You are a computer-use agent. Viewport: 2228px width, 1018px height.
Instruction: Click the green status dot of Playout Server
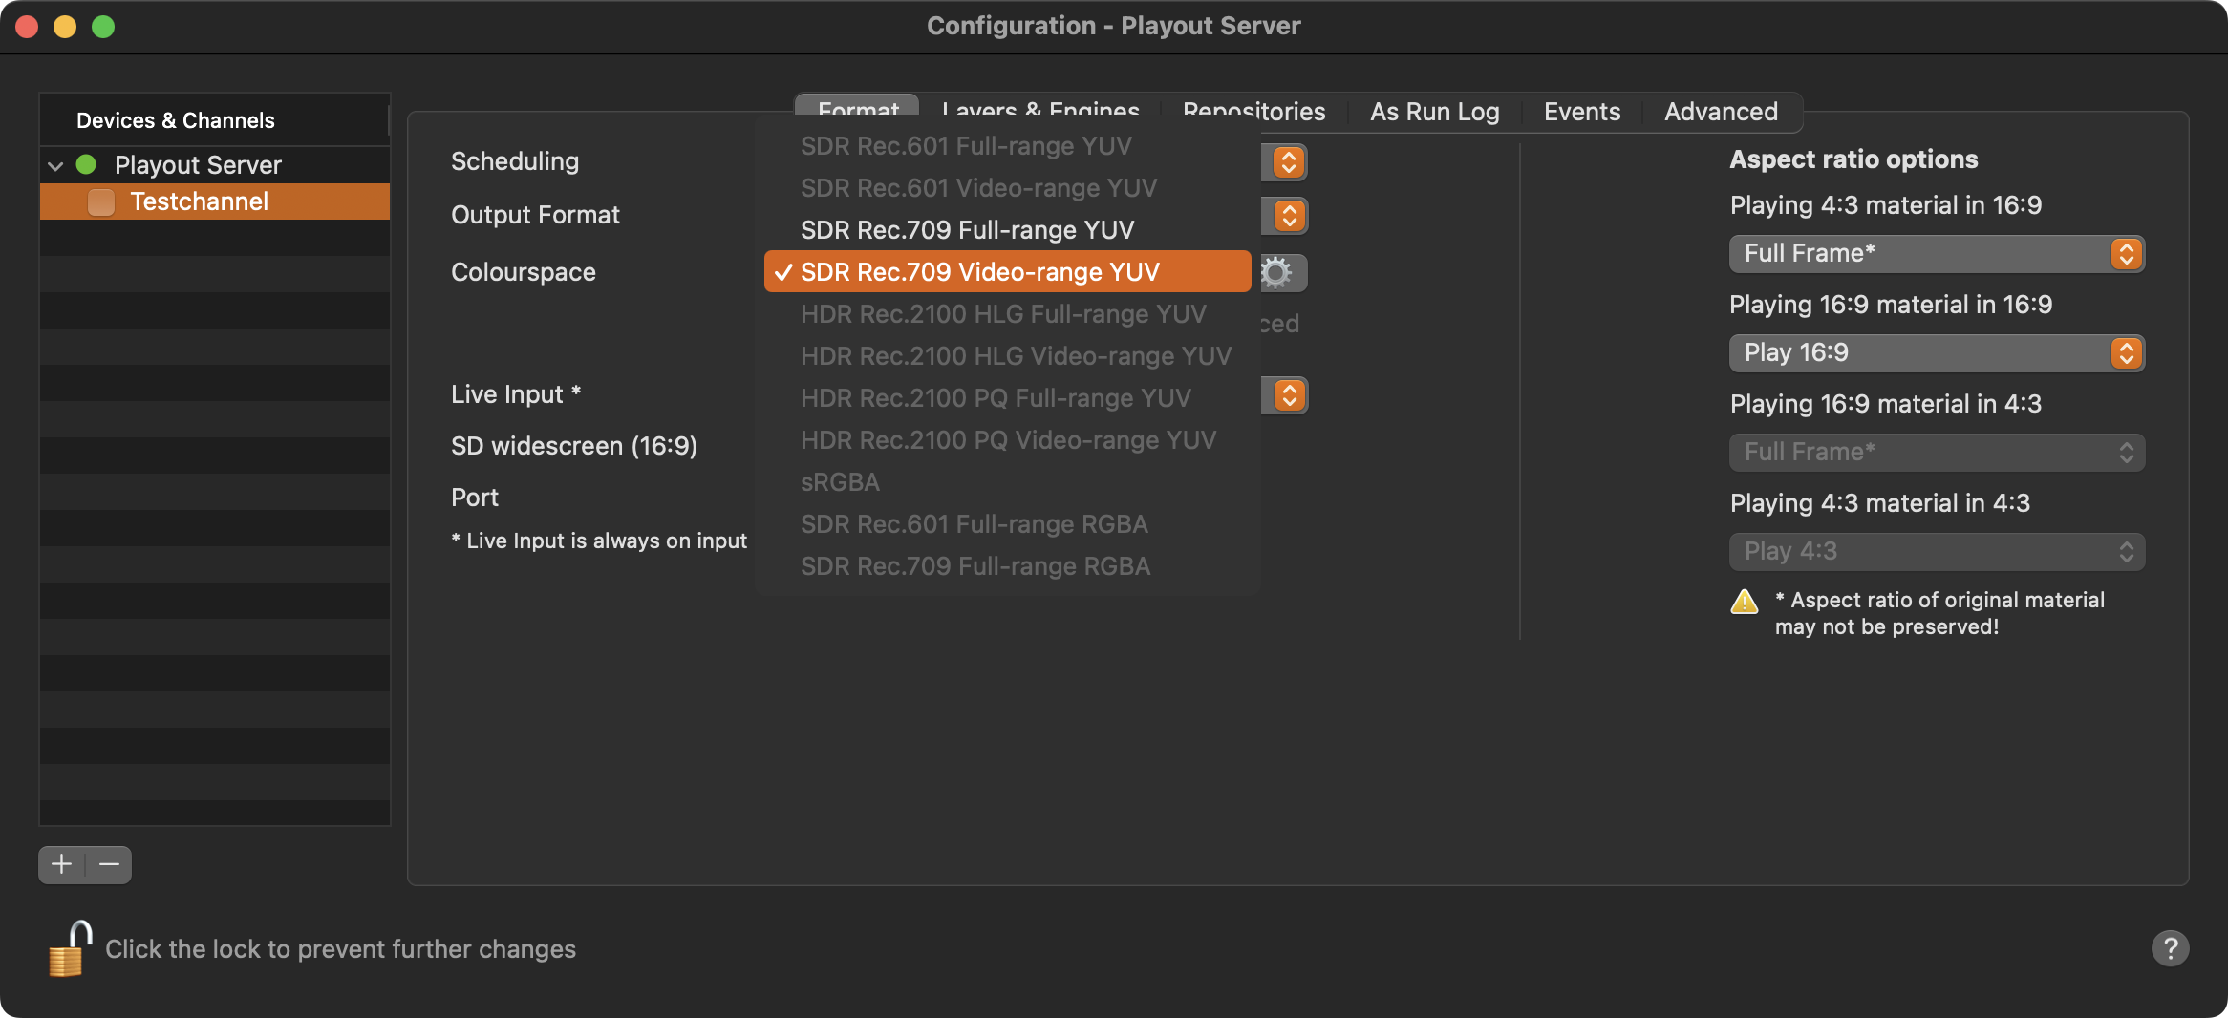(x=86, y=164)
